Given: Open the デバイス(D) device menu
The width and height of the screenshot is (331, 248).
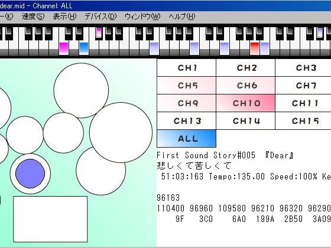Looking at the screenshot, I should click(100, 17).
